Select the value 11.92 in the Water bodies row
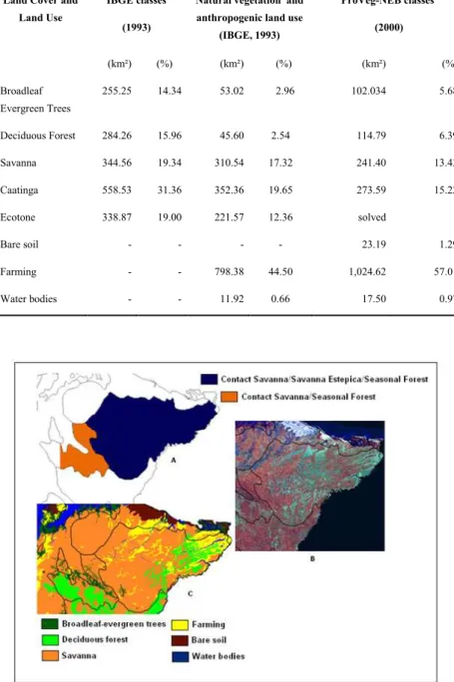 click(231, 299)
